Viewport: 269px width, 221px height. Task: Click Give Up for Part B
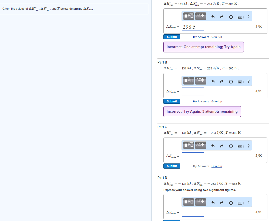217,101
